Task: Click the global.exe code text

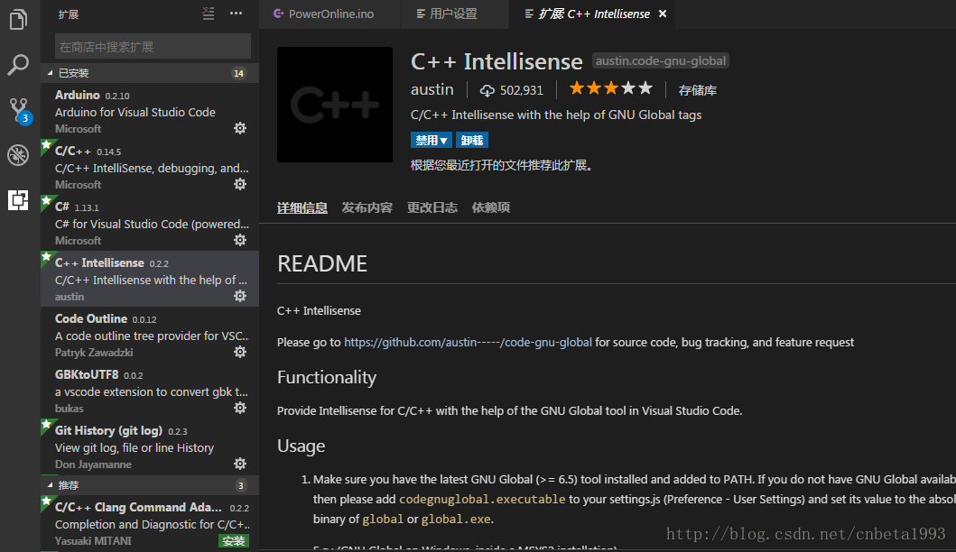Action: click(x=456, y=520)
